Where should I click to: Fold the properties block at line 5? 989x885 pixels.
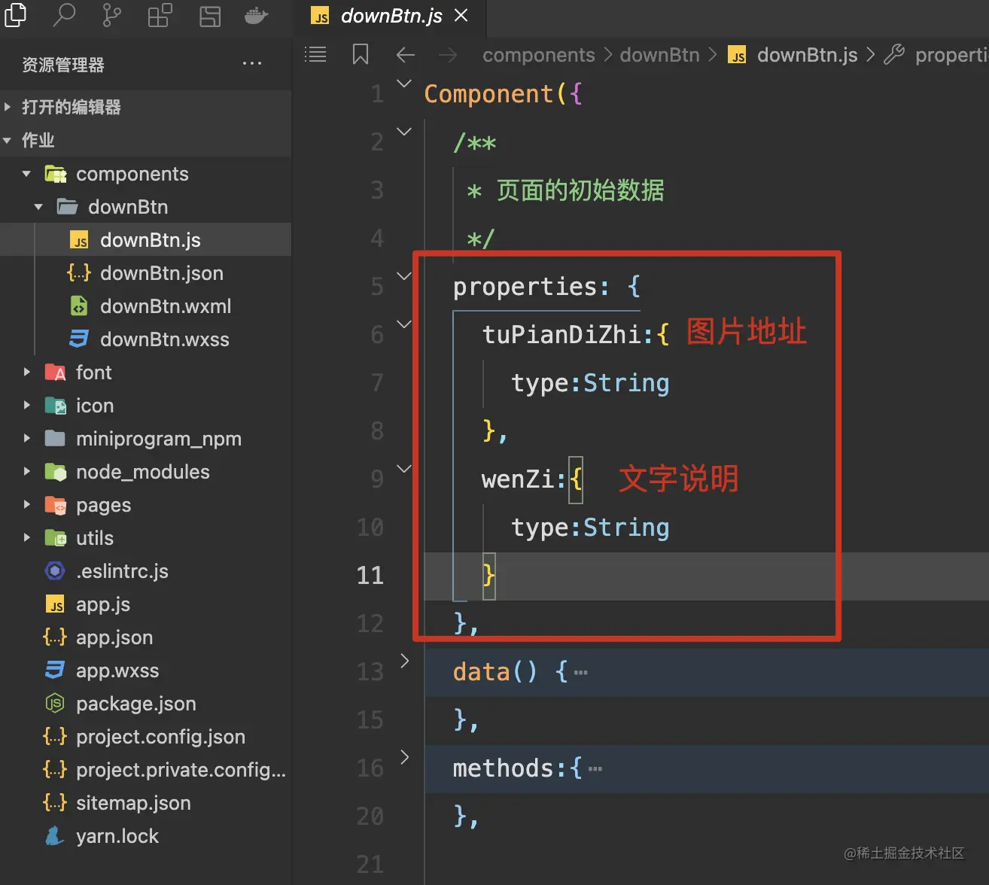pyautogui.click(x=404, y=276)
